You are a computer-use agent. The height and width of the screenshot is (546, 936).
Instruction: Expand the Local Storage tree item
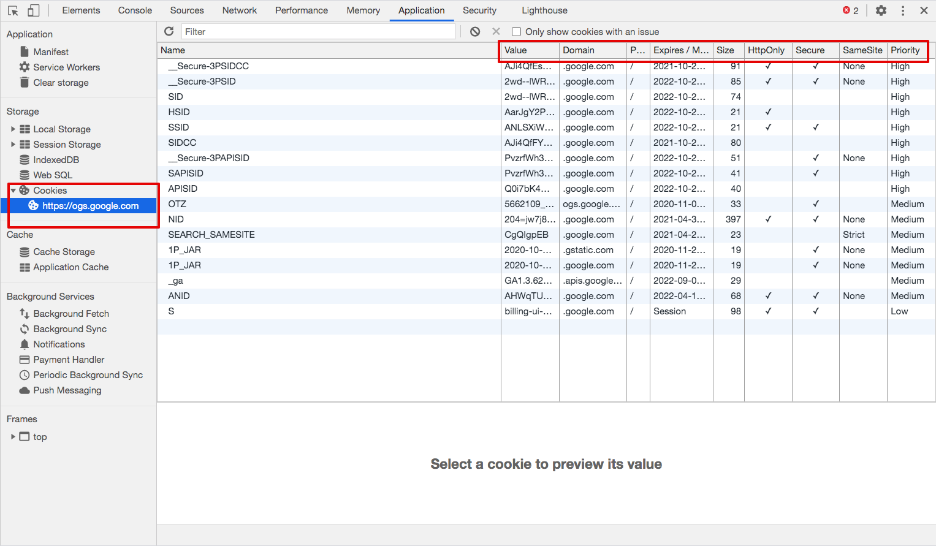pyautogui.click(x=13, y=129)
